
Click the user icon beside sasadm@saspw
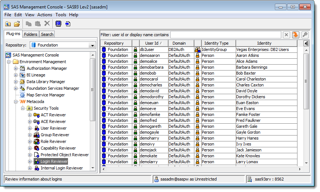pyautogui.click(x=157, y=179)
